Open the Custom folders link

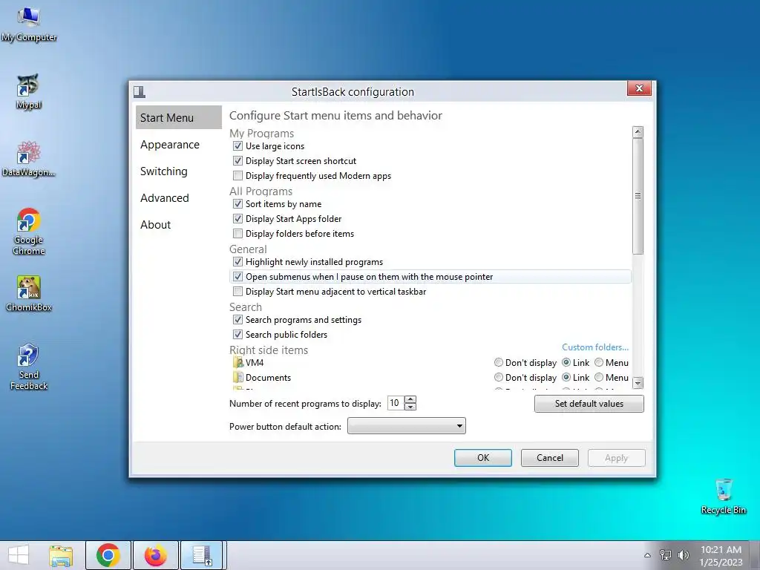pyautogui.click(x=595, y=347)
